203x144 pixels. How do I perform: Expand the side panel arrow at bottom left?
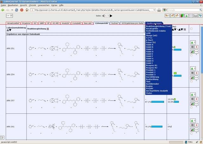[x=2, y=138]
